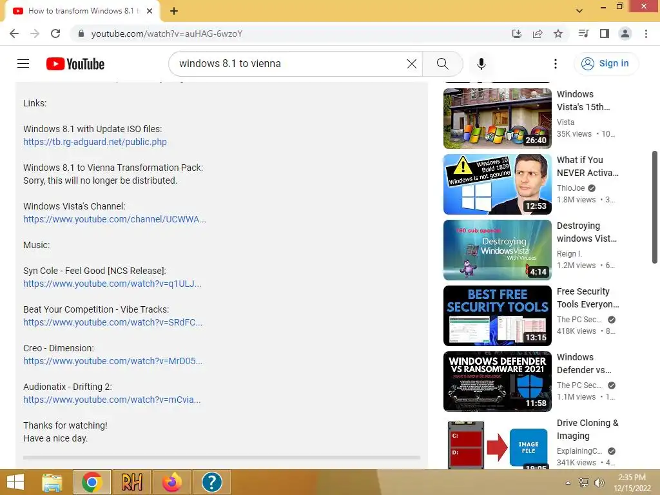Go to YouTube home via logo
The height and width of the screenshot is (495, 660).
pyautogui.click(x=75, y=64)
